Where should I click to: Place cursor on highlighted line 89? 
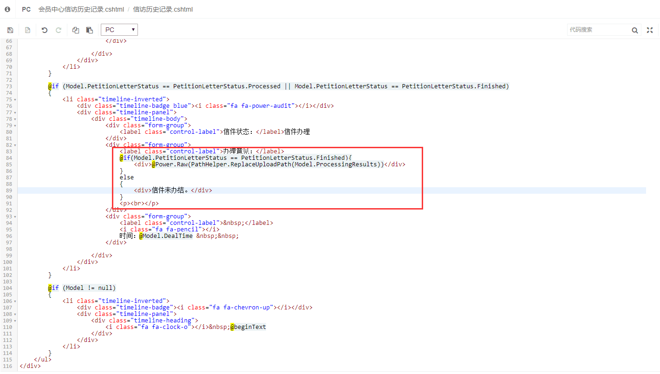pyautogui.click(x=325, y=190)
